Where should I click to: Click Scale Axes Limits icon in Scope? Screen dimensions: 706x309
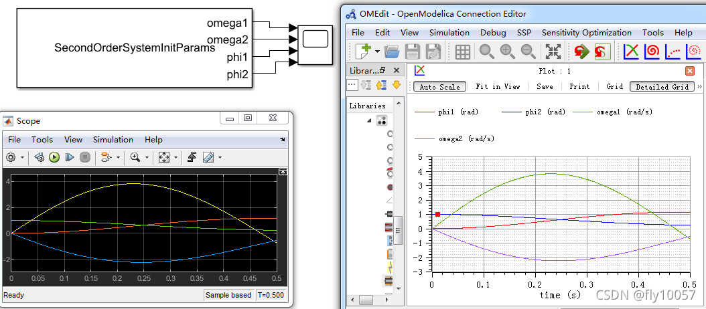164,157
